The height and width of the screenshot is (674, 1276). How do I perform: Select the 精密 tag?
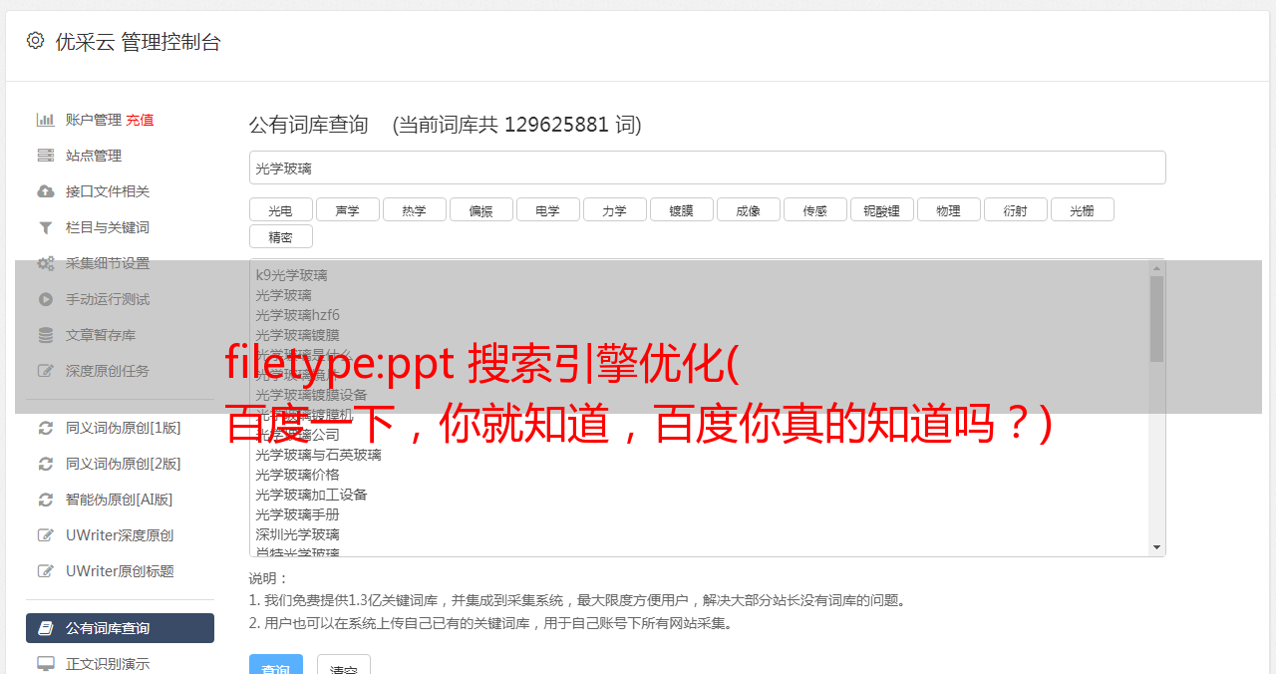tap(280, 236)
